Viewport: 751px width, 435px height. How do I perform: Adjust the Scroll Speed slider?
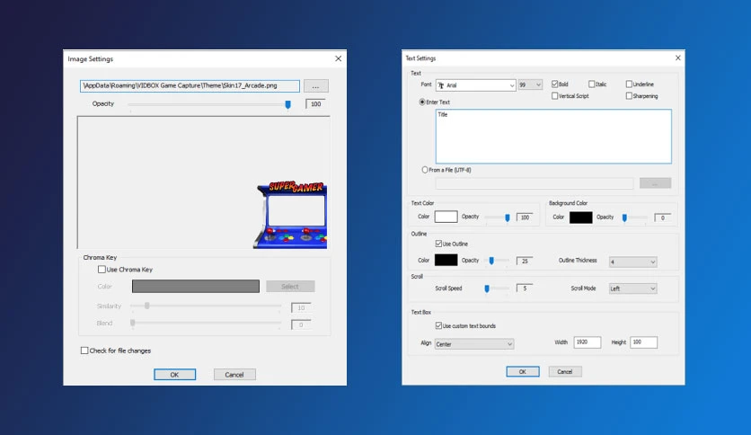coord(487,289)
